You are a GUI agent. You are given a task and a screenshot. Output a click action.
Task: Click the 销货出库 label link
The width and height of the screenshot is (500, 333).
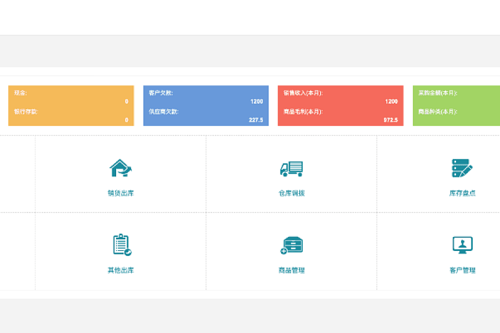(121, 193)
